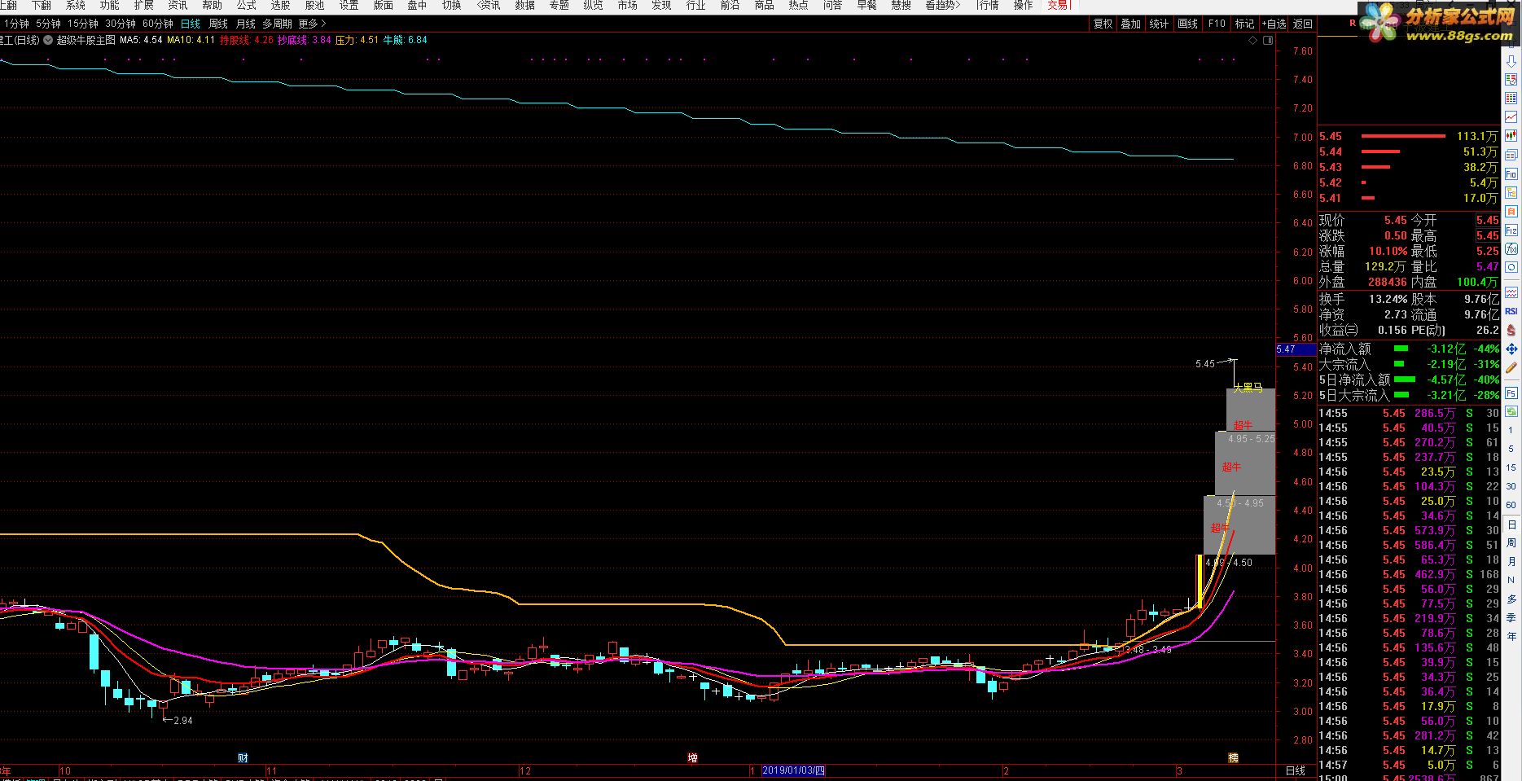Expand the 更多 periods menu
The height and width of the screenshot is (781, 1522).
(x=313, y=24)
